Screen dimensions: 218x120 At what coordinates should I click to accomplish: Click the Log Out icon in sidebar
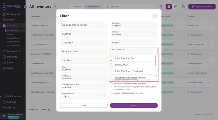pyautogui.click(x=4, y=108)
